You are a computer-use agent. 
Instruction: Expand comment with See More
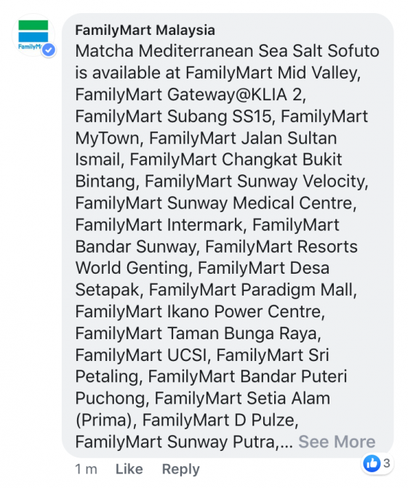click(337, 442)
